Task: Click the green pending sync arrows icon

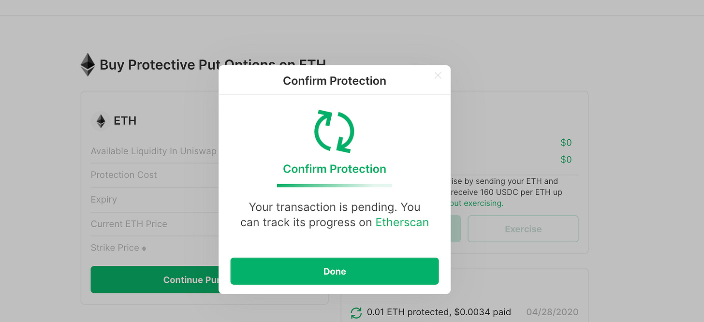Action: coord(335,132)
